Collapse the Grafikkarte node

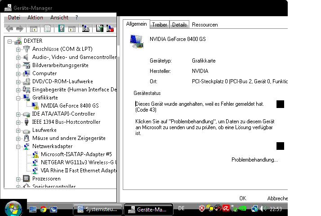coord(18,98)
